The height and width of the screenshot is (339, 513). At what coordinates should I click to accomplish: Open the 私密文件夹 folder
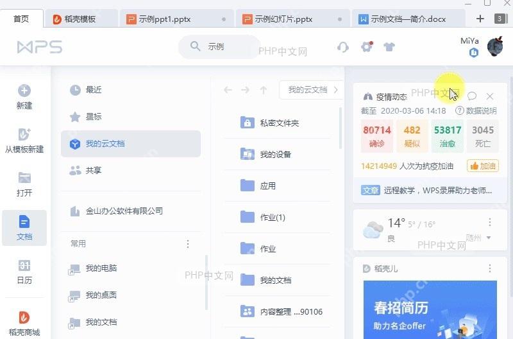tap(277, 123)
